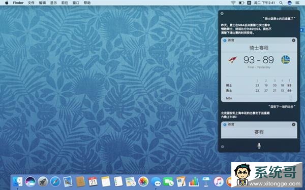Open the Apple menu

[7, 3]
